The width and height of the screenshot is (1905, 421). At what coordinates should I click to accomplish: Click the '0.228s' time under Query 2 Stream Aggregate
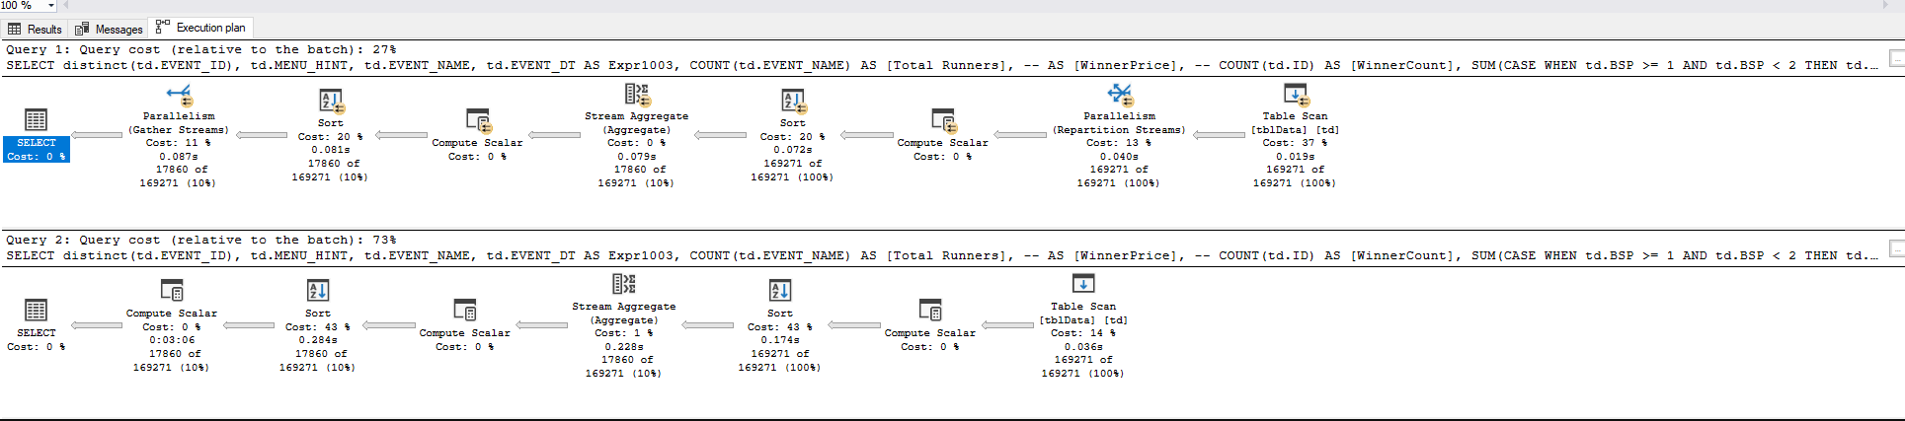point(624,347)
